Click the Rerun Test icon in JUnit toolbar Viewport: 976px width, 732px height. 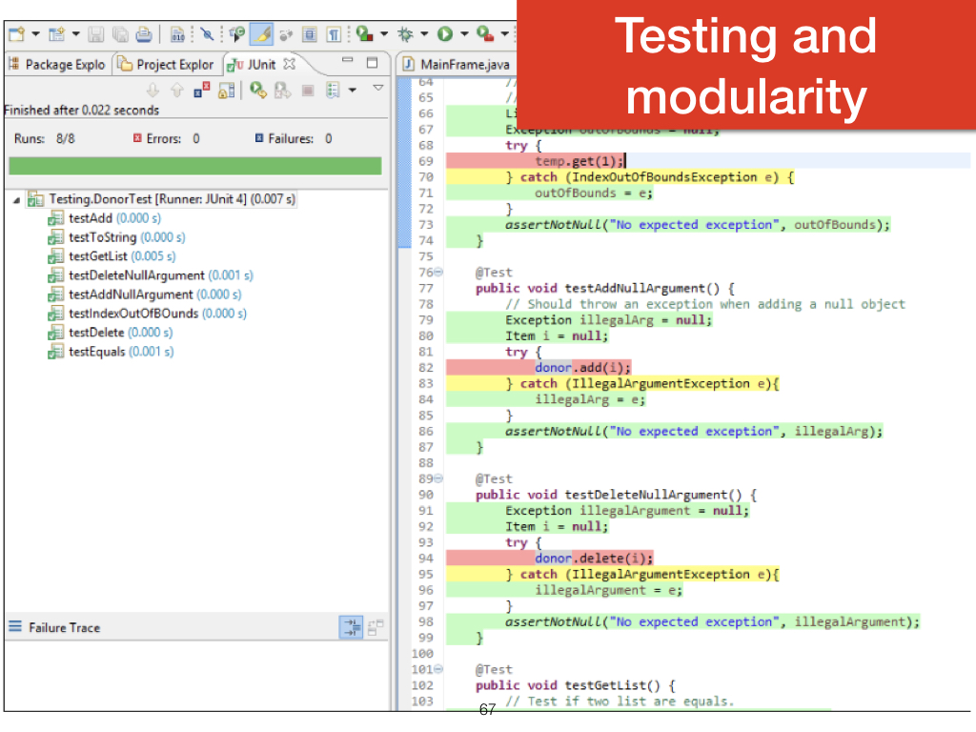(257, 91)
